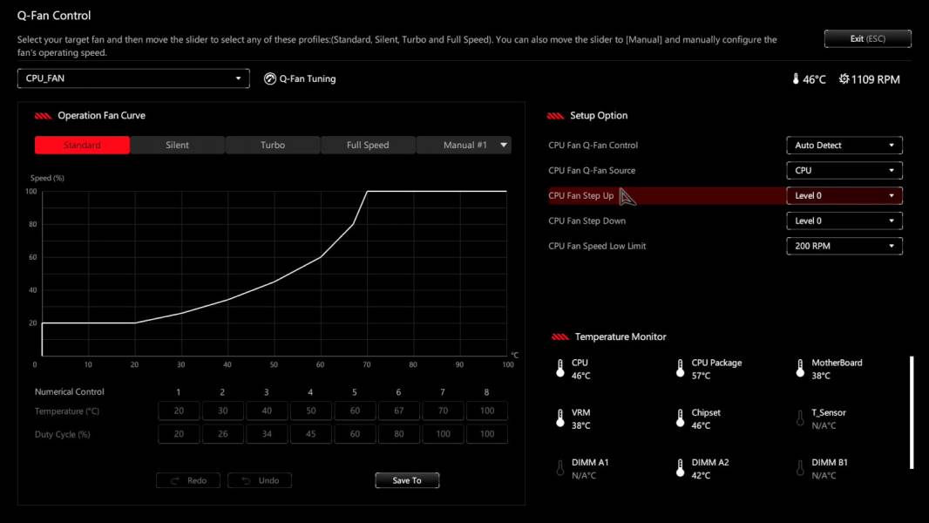Click Temperature field showing 67
Screen dimensions: 929x523
[x=399, y=411]
